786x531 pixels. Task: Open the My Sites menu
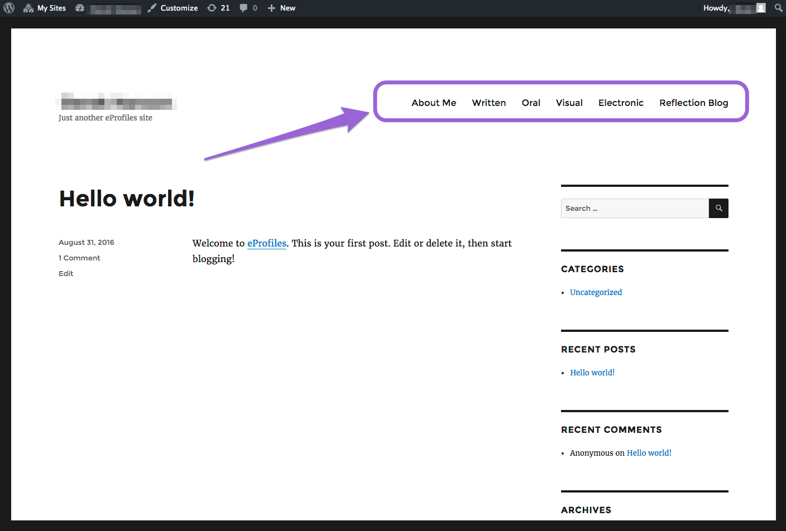click(x=45, y=8)
